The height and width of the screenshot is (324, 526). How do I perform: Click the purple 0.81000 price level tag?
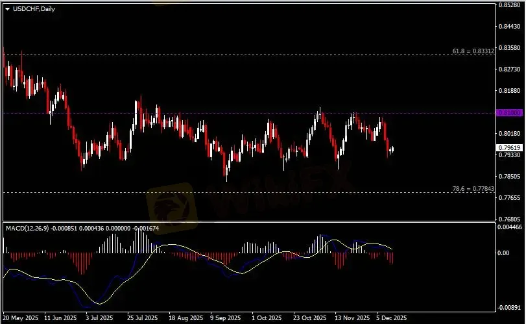pos(509,113)
